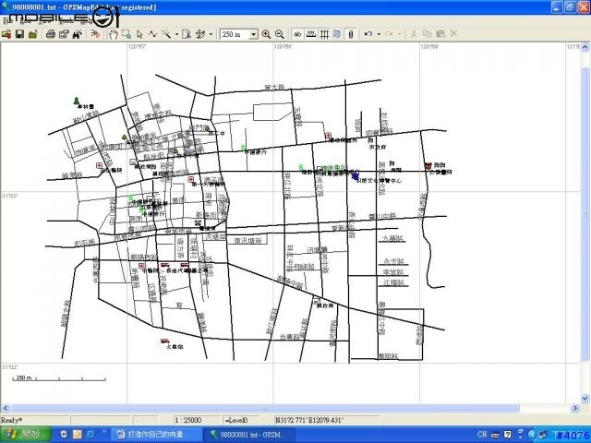Open the View menu

coord(45,21)
